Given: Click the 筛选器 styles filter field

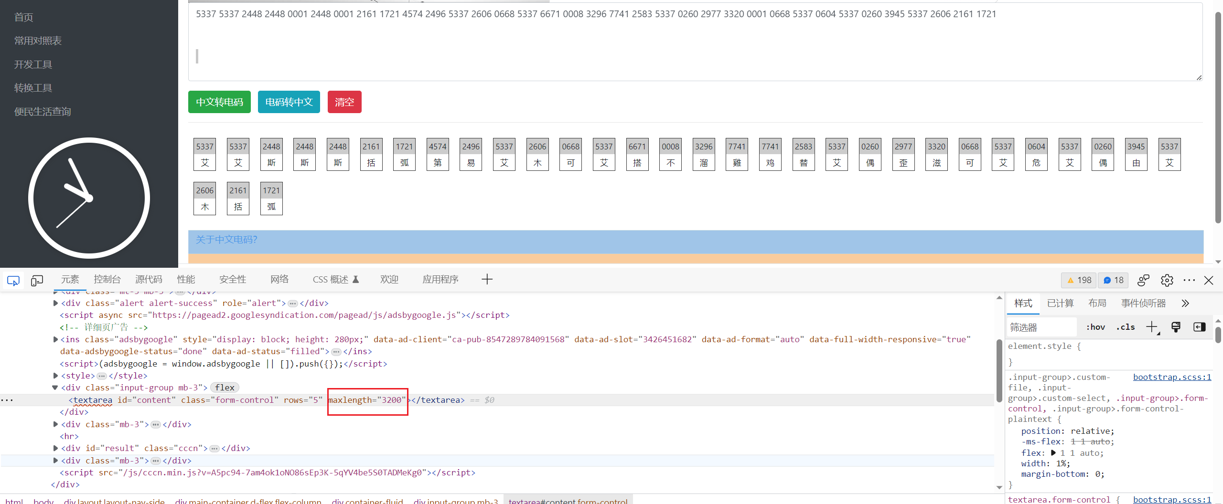Looking at the screenshot, I should coord(1042,327).
